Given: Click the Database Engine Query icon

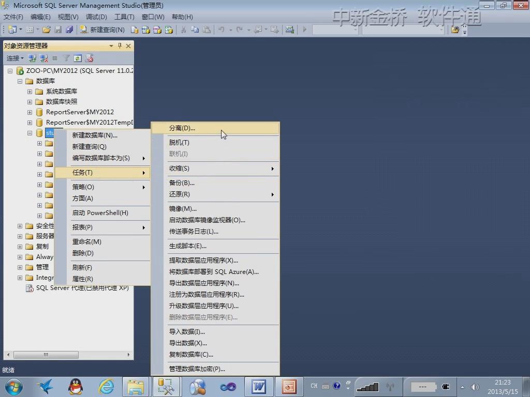Looking at the screenshot, I should (x=134, y=29).
